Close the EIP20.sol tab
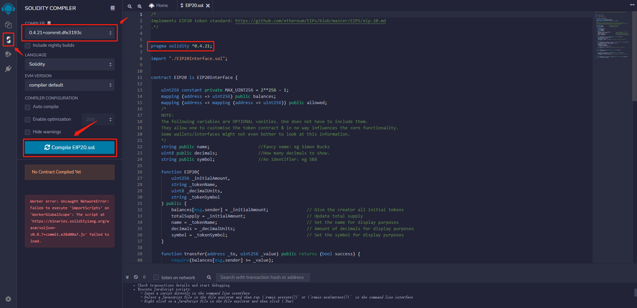This screenshot has width=637, height=308. [208, 6]
